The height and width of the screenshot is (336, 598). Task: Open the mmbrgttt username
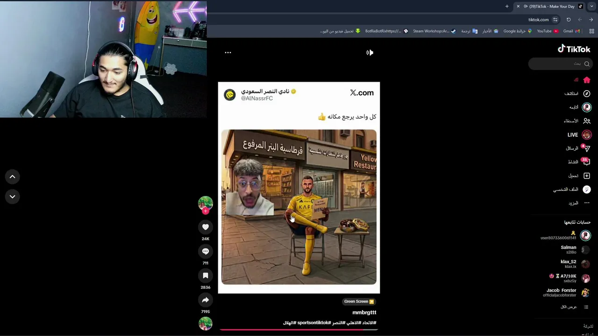click(364, 313)
